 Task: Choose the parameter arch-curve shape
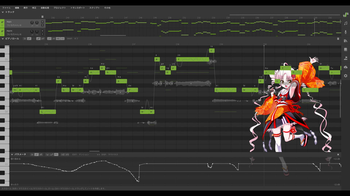56,155
